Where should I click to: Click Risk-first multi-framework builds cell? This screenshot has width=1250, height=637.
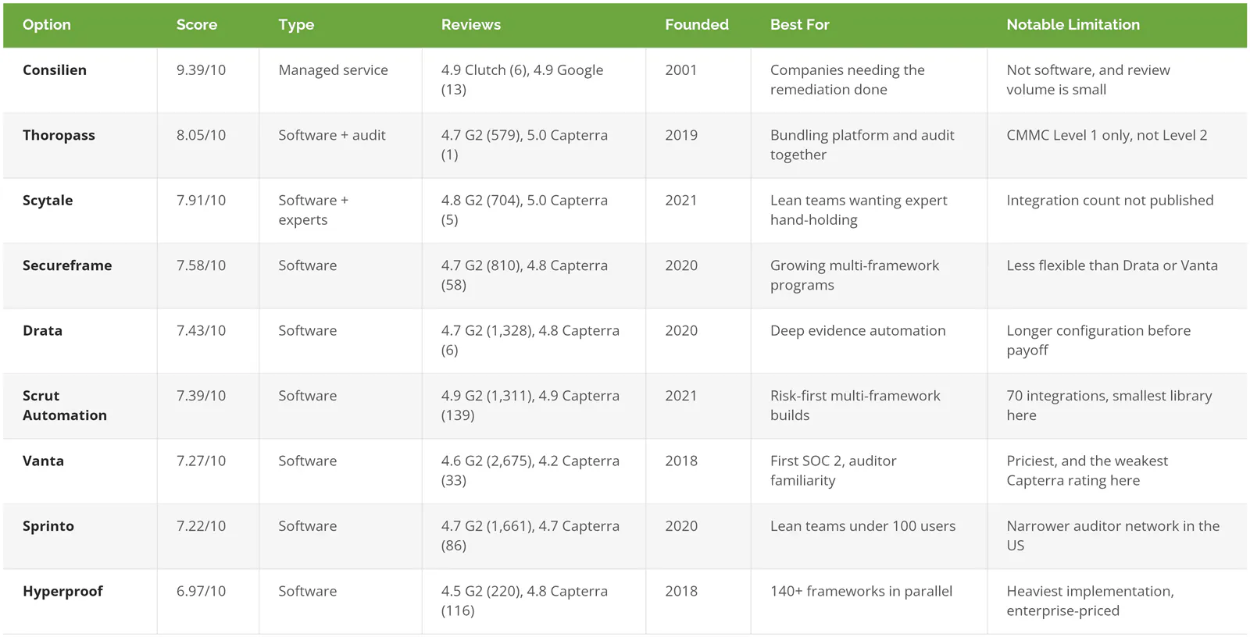(855, 405)
